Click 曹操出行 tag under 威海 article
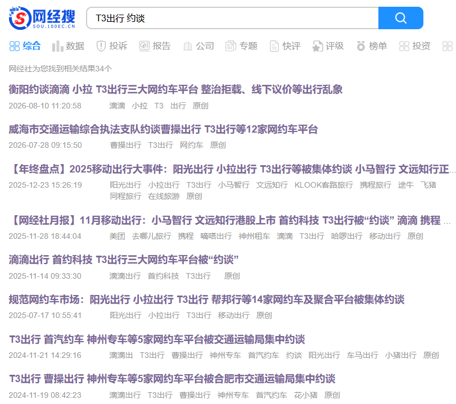 tap(125, 145)
